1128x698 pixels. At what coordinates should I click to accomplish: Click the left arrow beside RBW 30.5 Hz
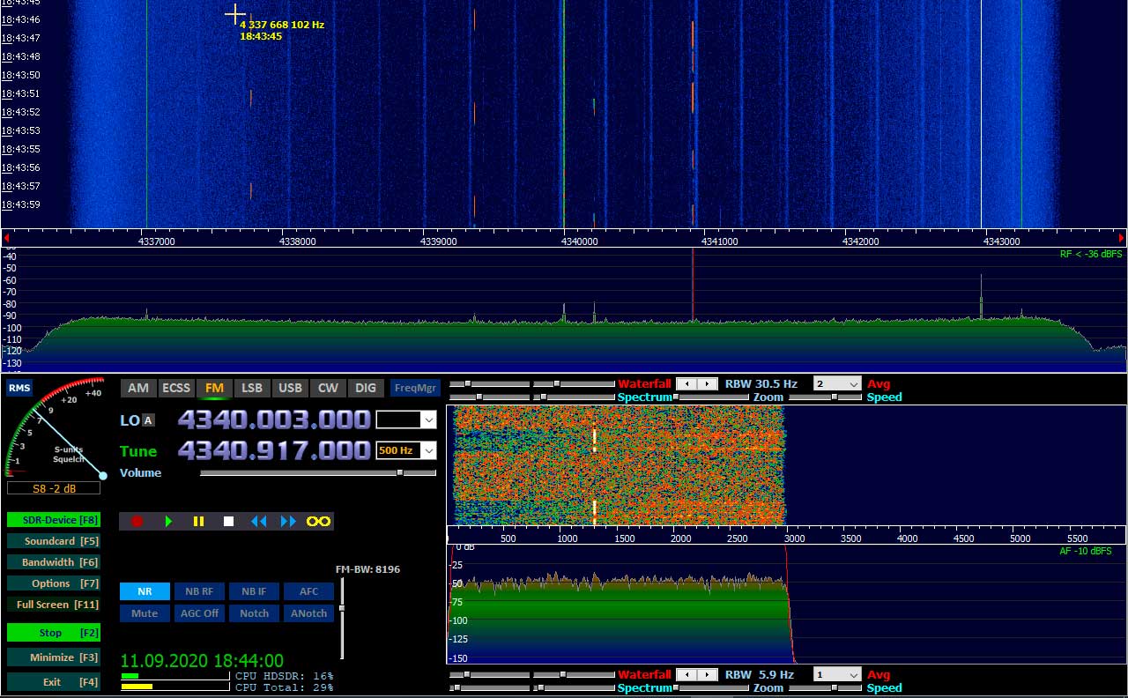686,384
